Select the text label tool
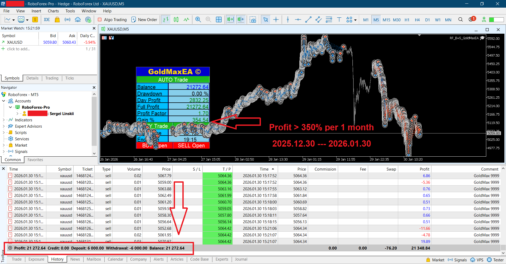This screenshot has width=506, height=264. (x=339, y=19)
